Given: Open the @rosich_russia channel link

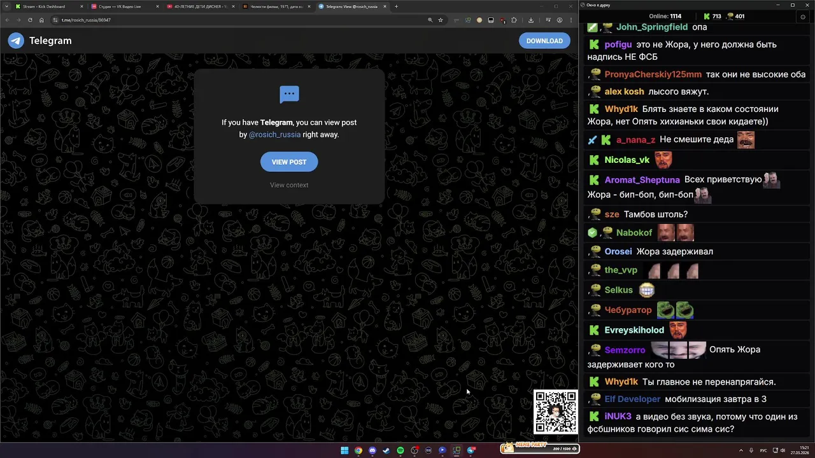Looking at the screenshot, I should pos(274,135).
